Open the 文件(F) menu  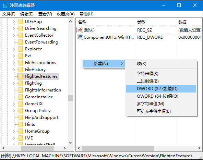pyautogui.click(x=9, y=14)
